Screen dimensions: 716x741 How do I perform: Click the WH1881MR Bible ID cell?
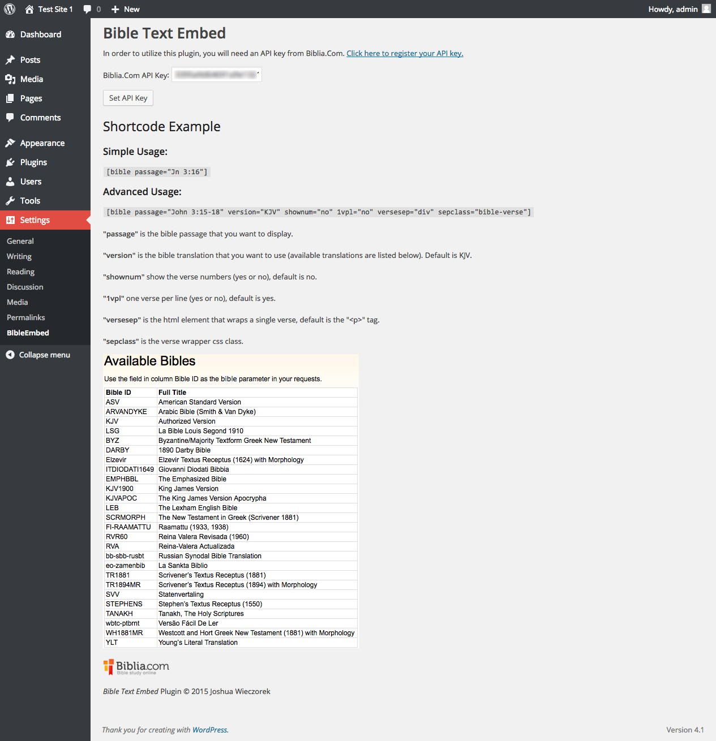pos(130,633)
